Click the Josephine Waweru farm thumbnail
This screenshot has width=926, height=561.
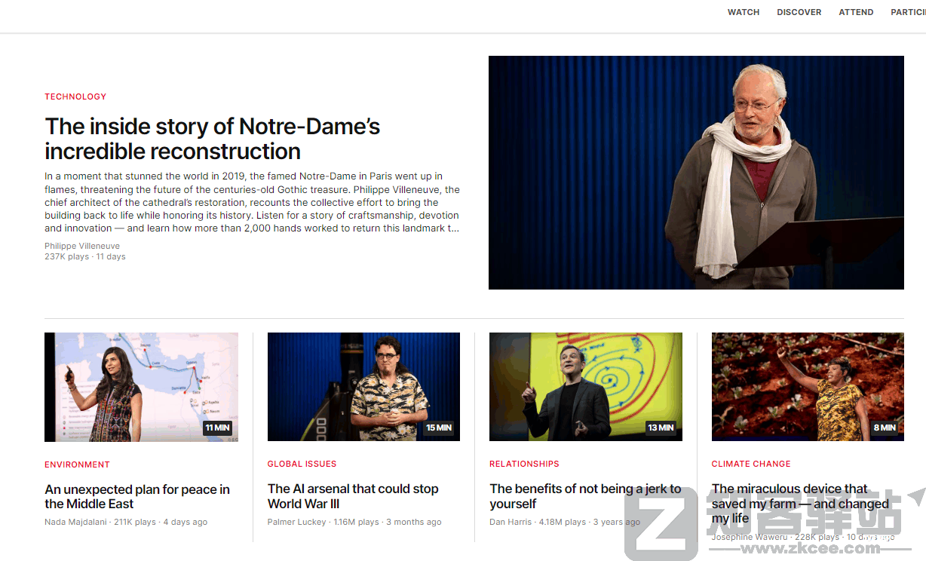coord(807,387)
